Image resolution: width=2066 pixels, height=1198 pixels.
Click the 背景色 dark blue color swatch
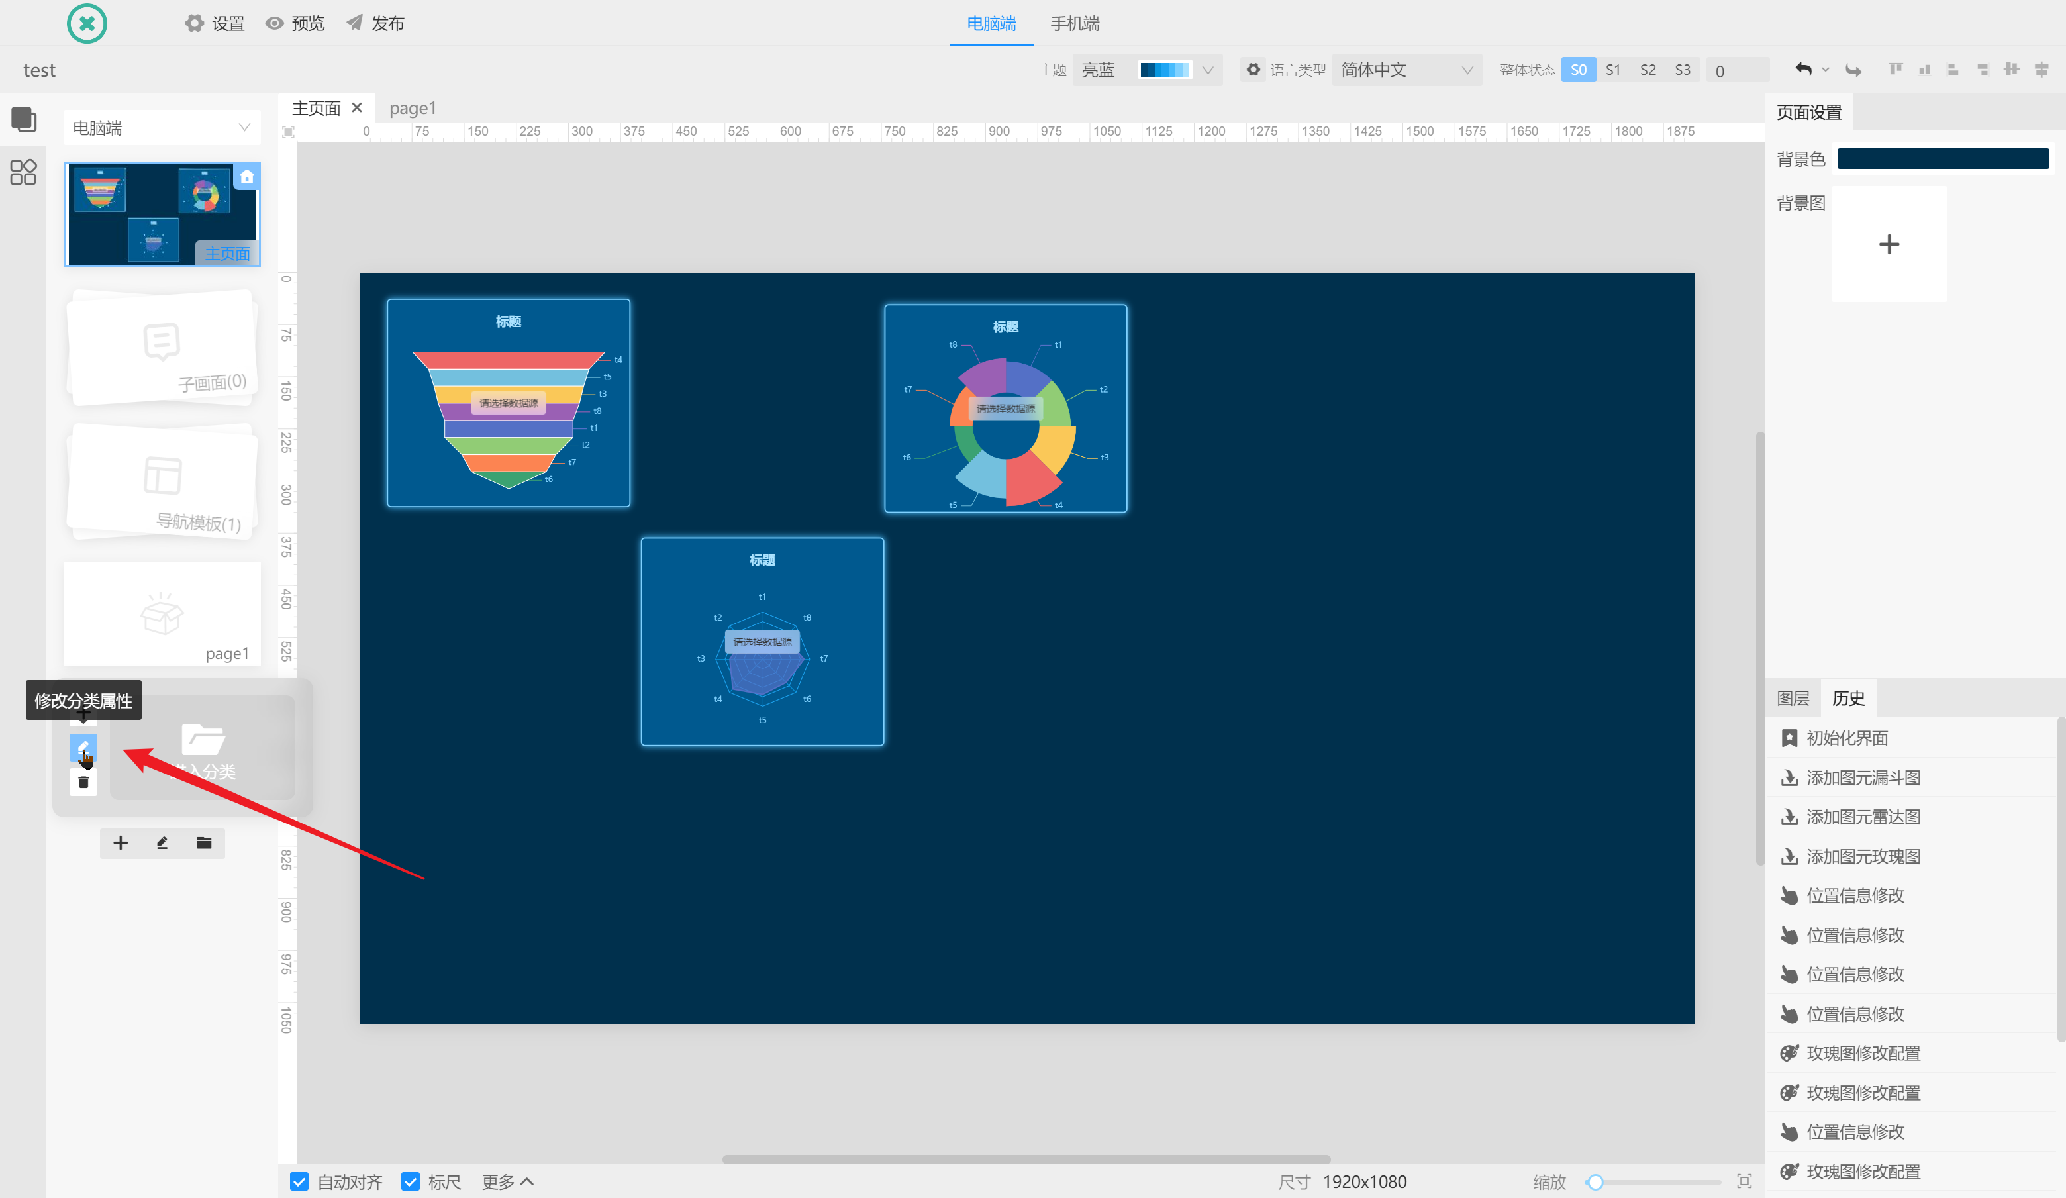(1942, 158)
